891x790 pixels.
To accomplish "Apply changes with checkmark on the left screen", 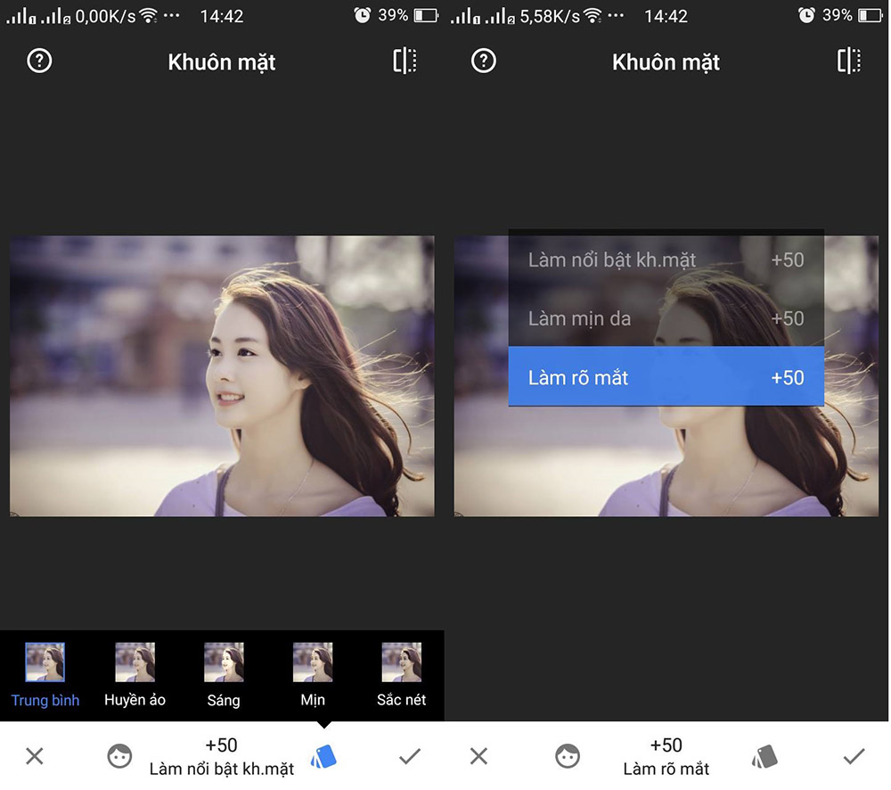I will (409, 756).
